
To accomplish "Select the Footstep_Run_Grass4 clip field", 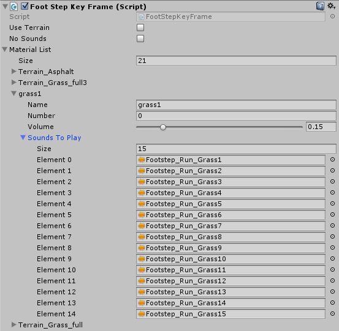I will coord(230,193).
